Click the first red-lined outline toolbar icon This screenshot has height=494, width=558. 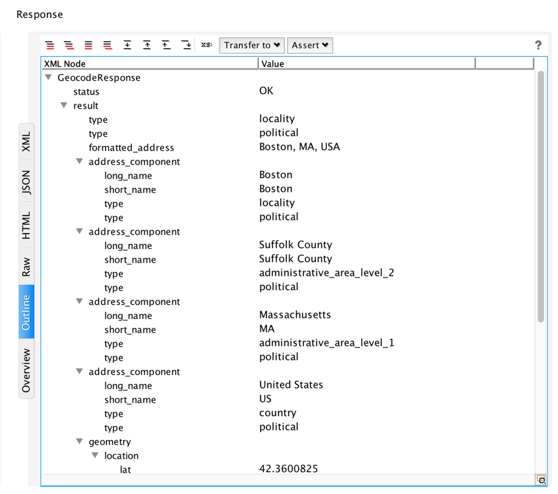point(50,45)
